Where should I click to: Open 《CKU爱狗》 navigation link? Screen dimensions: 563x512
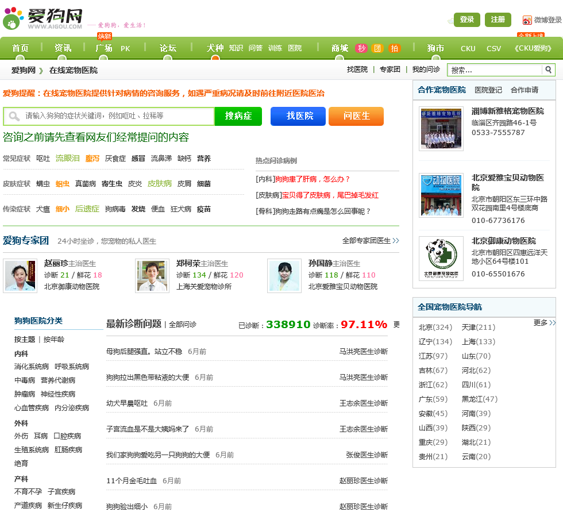[533, 48]
